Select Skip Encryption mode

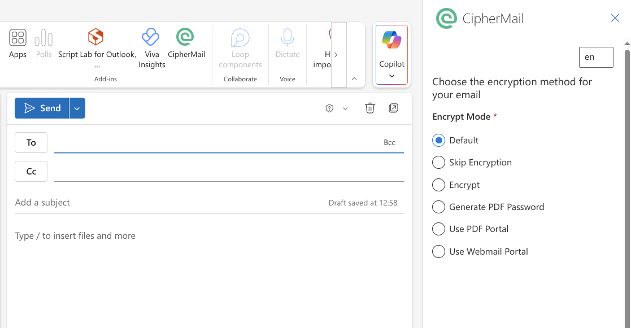click(438, 162)
